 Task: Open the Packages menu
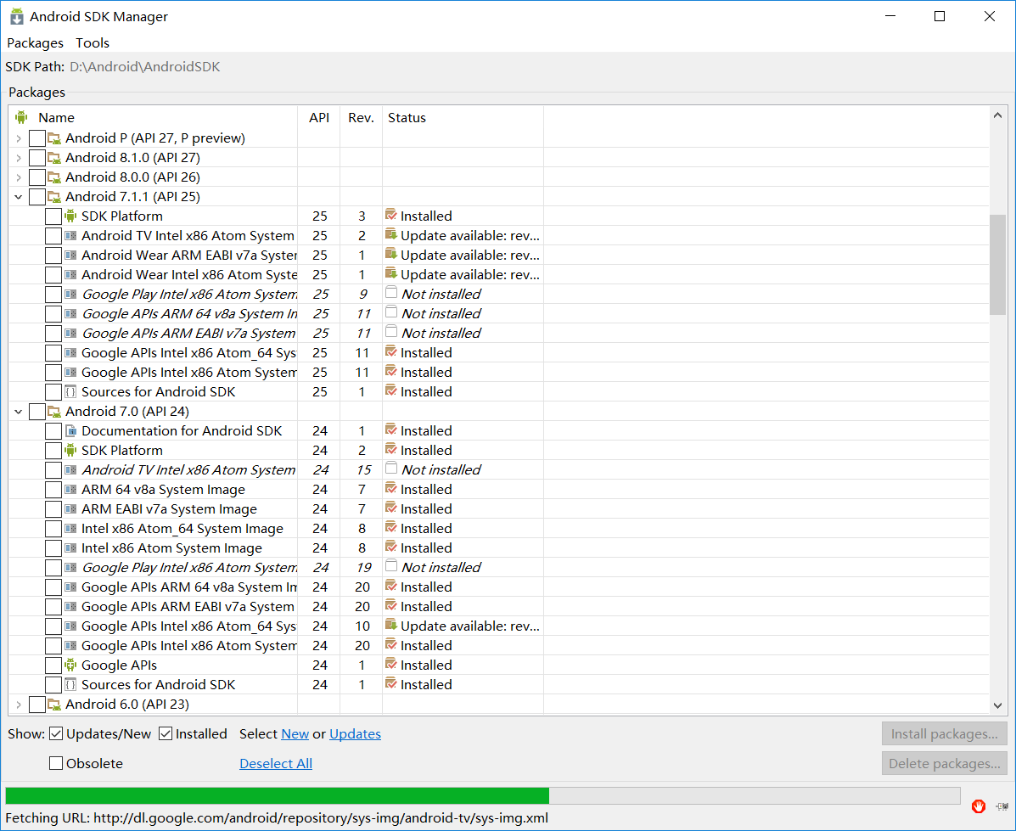pyautogui.click(x=35, y=42)
